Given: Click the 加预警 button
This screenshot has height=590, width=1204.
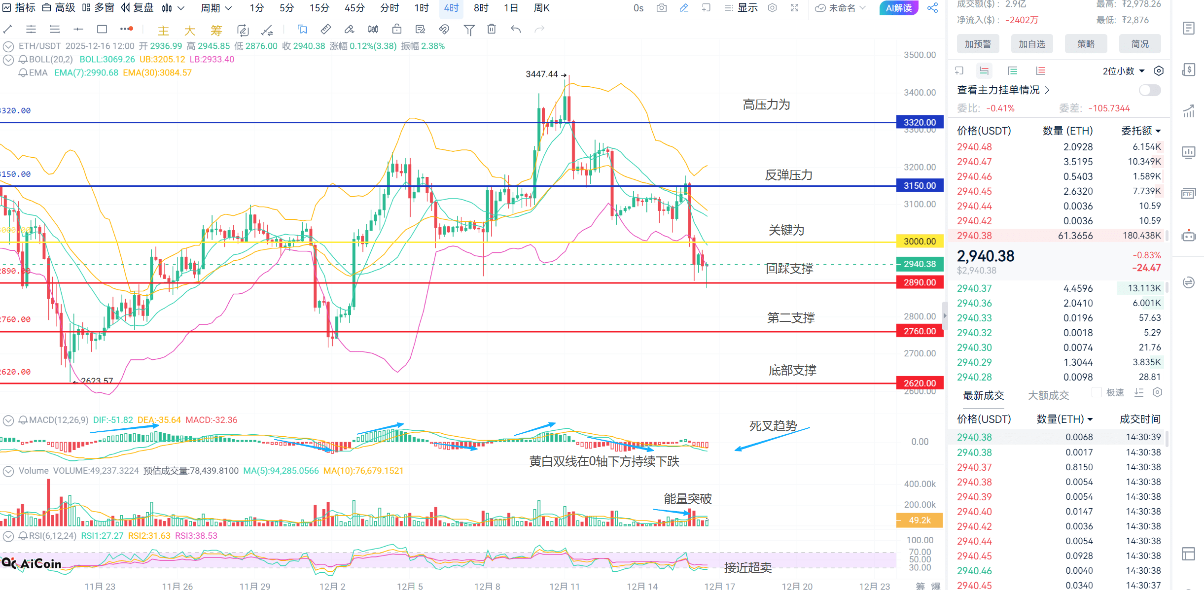Looking at the screenshot, I should tap(978, 44).
